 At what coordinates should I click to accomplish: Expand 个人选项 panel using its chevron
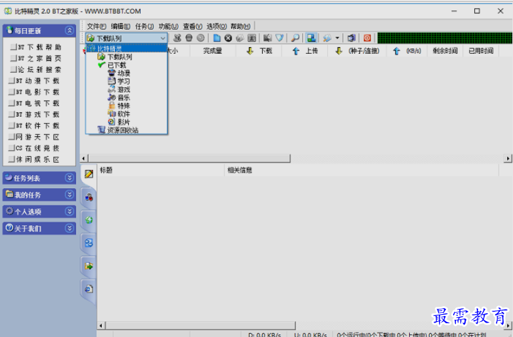pyautogui.click(x=69, y=211)
